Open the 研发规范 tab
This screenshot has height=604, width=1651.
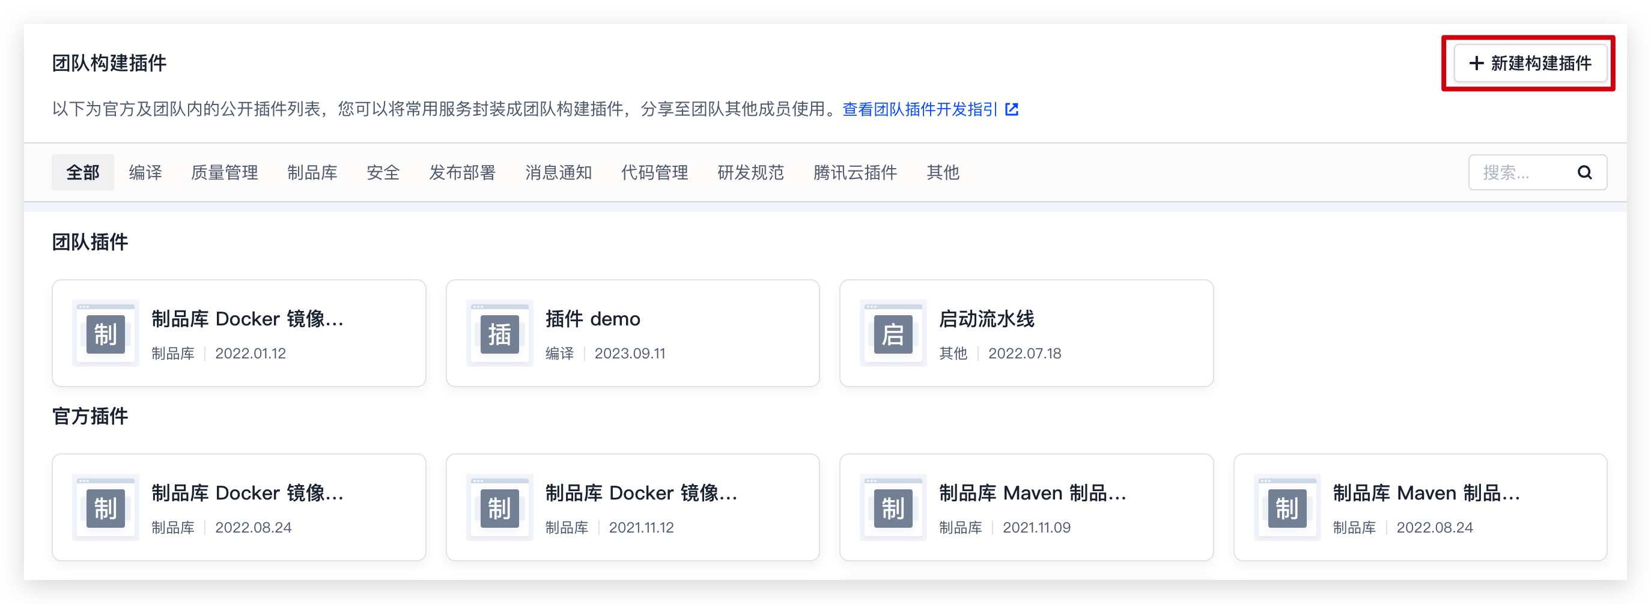point(750,172)
